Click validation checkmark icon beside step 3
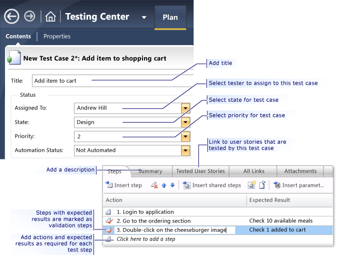This screenshot has height=256, width=337. pos(109,230)
